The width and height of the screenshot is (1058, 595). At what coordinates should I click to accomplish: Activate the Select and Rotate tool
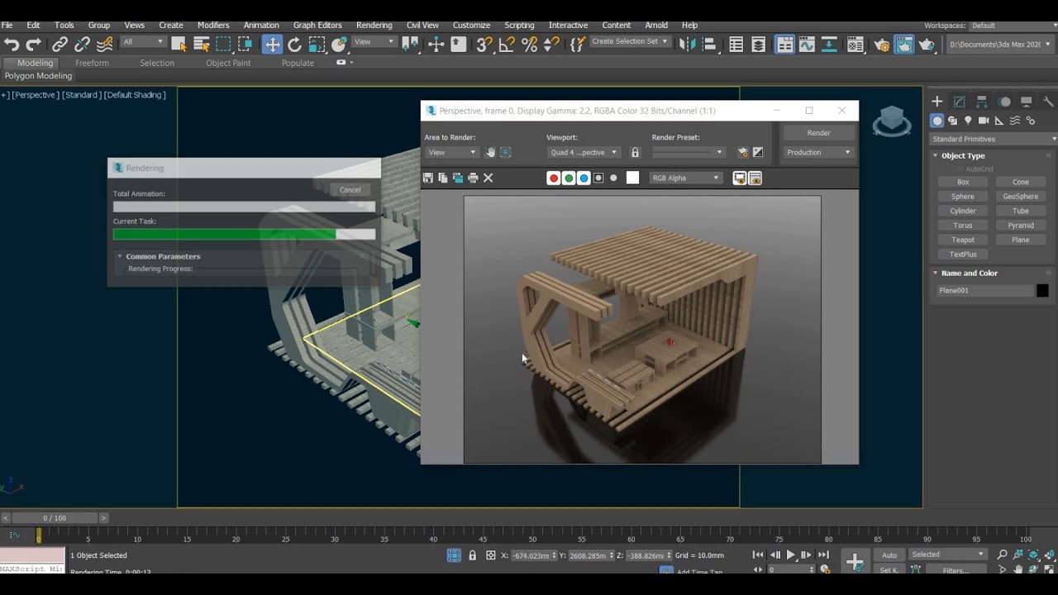coord(294,45)
